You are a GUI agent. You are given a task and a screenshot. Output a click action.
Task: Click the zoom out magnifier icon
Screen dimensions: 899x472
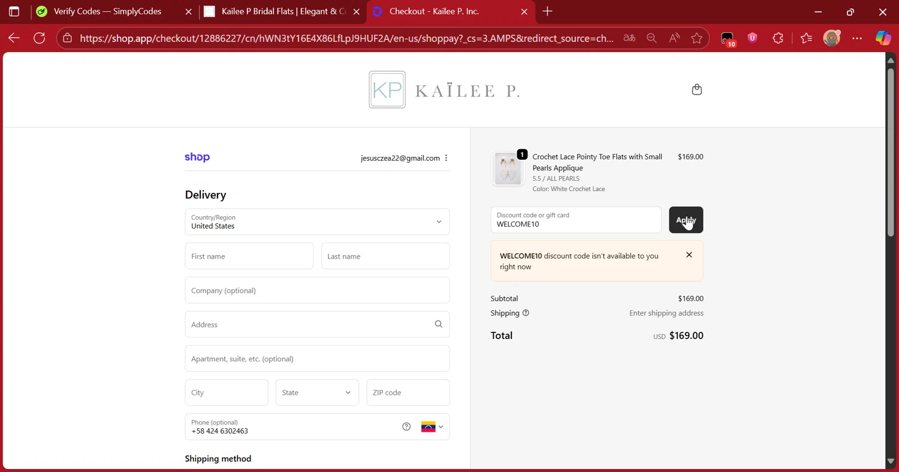[x=651, y=38]
